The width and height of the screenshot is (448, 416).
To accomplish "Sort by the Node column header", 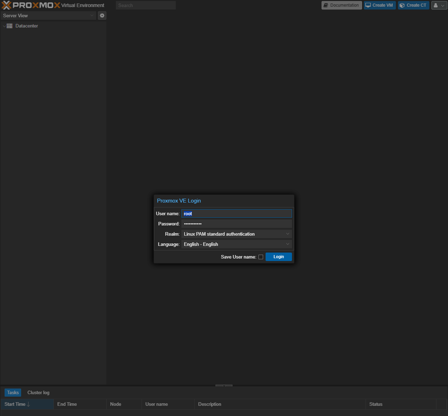I will pyautogui.click(x=124, y=404).
